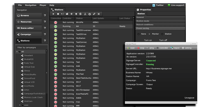Click controller in Signage Player window

[x=162, y=48]
